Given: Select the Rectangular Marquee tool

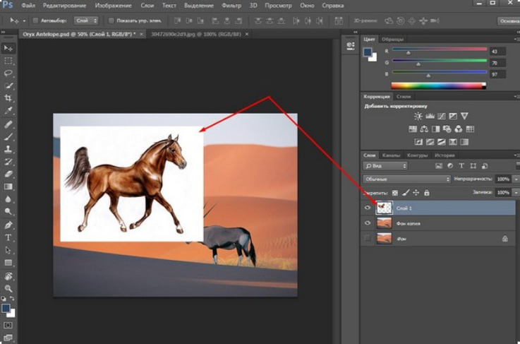Looking at the screenshot, I should point(8,61).
